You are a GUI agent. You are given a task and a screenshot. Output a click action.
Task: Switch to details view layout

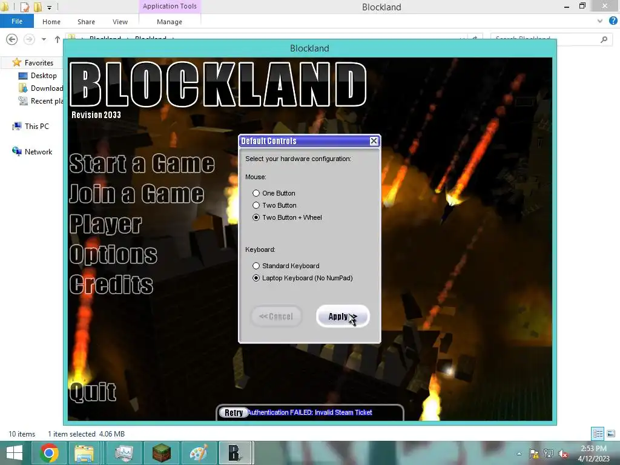coord(598,434)
